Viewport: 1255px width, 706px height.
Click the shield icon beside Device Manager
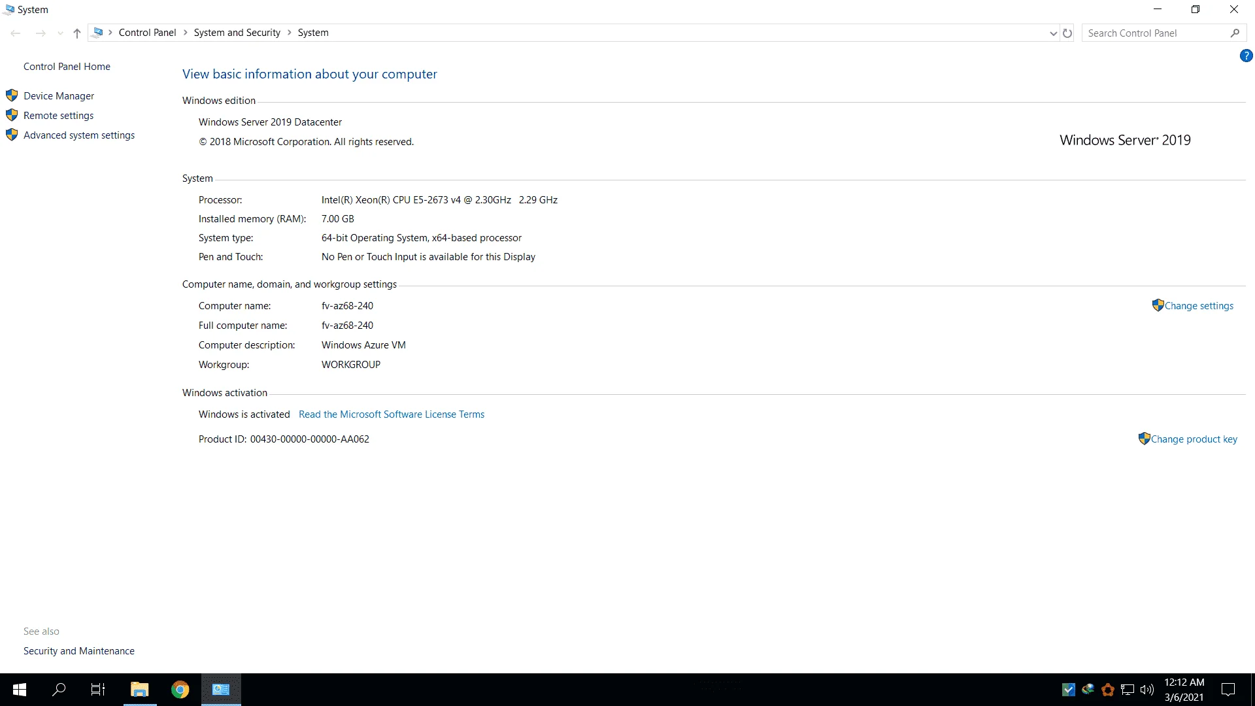pyautogui.click(x=12, y=95)
